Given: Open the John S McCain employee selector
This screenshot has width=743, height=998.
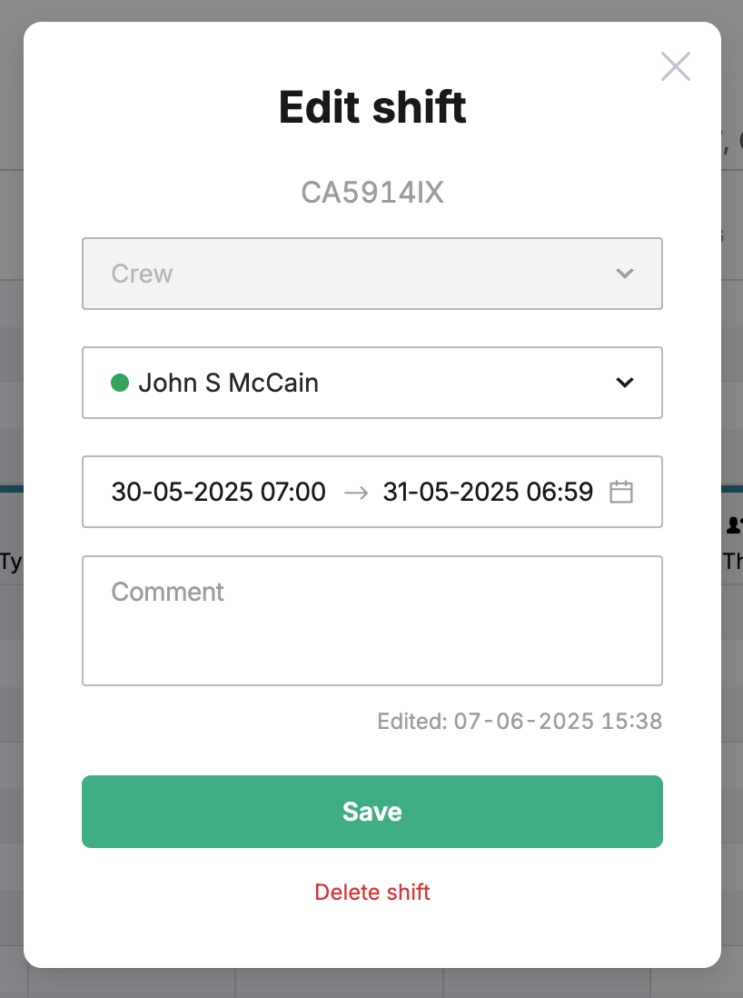Looking at the screenshot, I should (x=372, y=383).
